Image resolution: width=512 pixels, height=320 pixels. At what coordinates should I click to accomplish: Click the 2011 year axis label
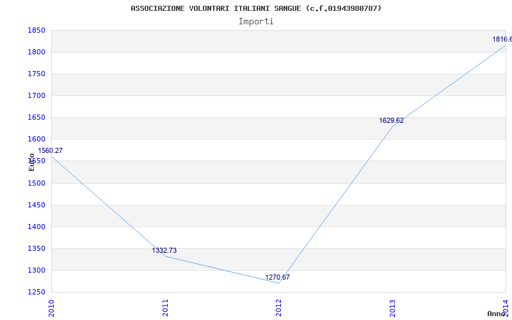tap(165, 308)
